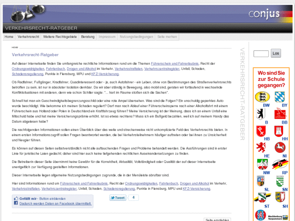
Task: Click the small Facebook logo icon
Action: pyautogui.click(x=16, y=203)
